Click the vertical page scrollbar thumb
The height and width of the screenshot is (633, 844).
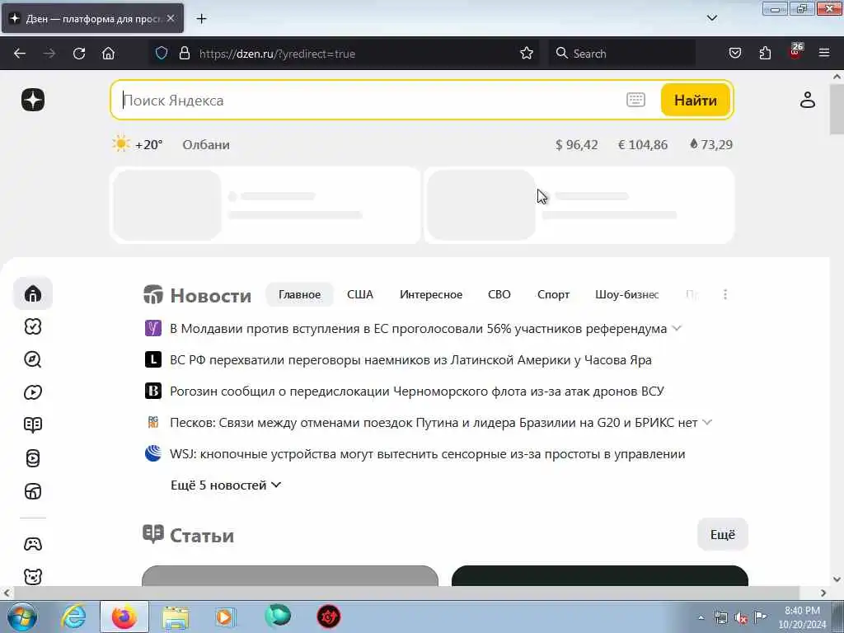(x=837, y=110)
